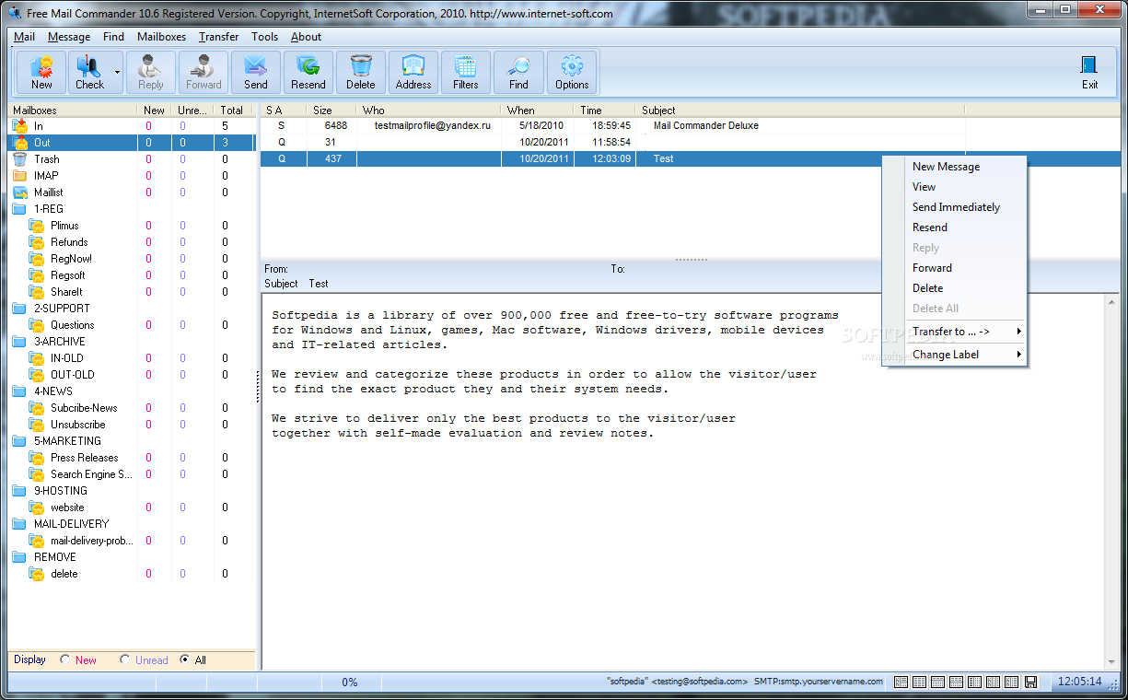Click the RegNow! mailbox icon

37,259
